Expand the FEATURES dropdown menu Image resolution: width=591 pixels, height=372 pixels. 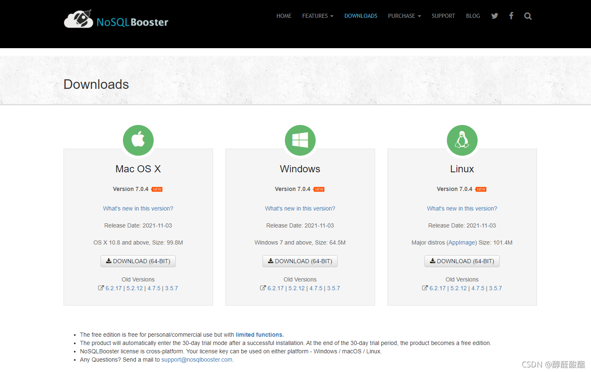click(318, 16)
